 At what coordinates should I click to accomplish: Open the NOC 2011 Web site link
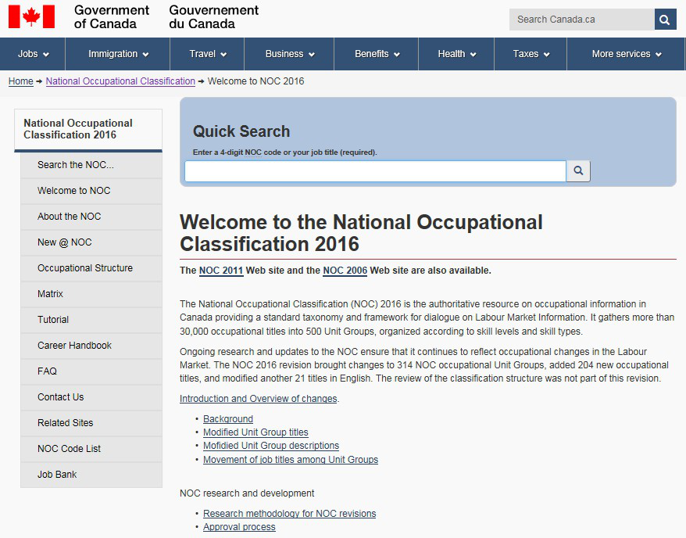221,271
